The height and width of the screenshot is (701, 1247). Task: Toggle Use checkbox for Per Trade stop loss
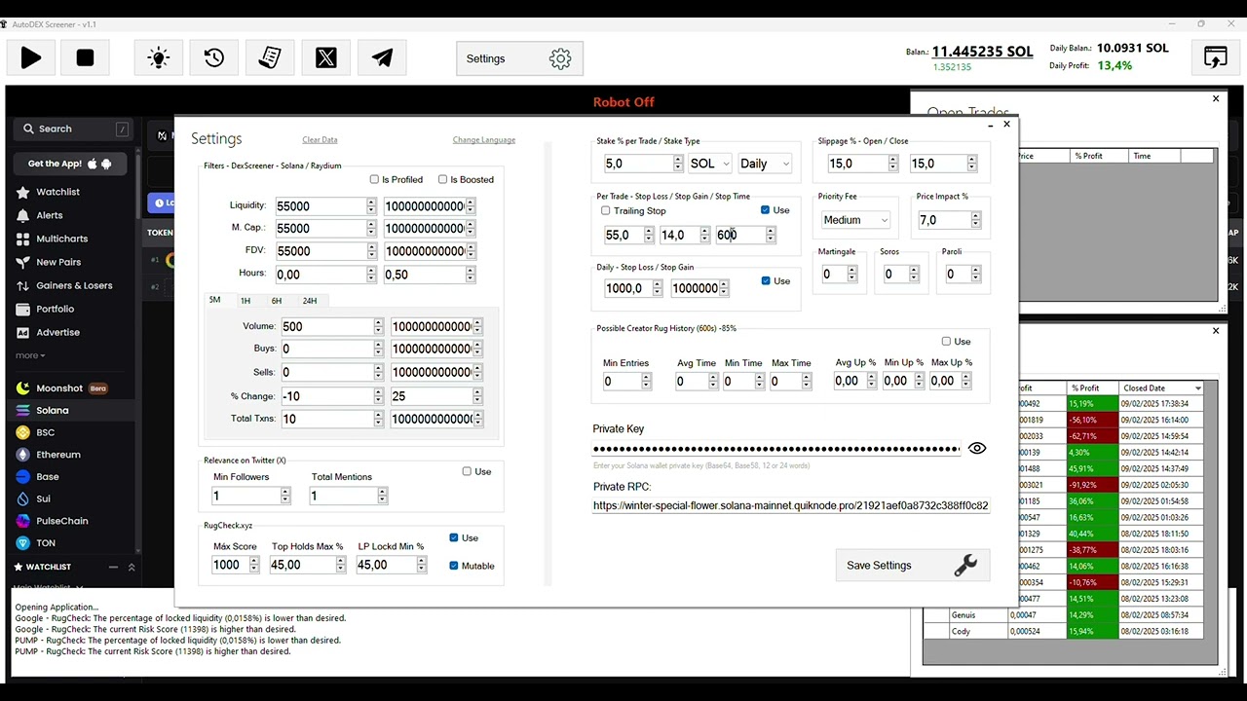click(x=765, y=210)
